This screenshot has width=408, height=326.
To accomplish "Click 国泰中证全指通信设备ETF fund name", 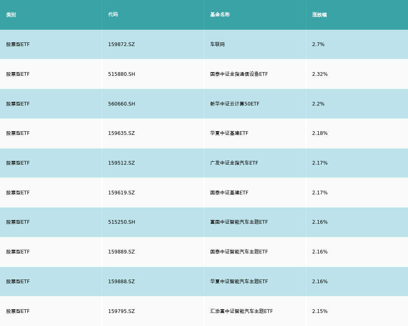I will coord(239,74).
